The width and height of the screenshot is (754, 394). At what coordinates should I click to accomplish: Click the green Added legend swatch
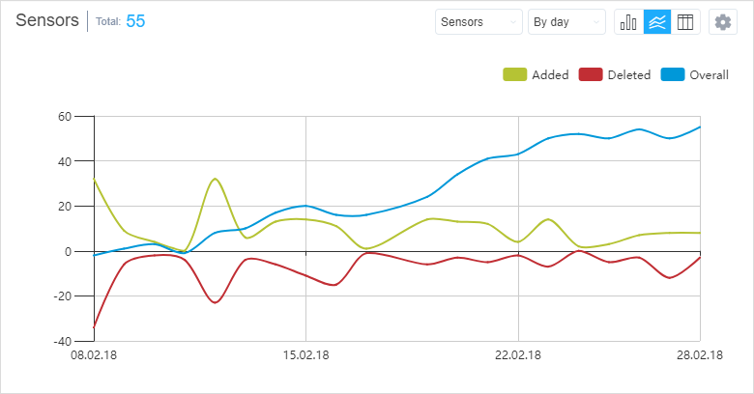[x=515, y=75]
